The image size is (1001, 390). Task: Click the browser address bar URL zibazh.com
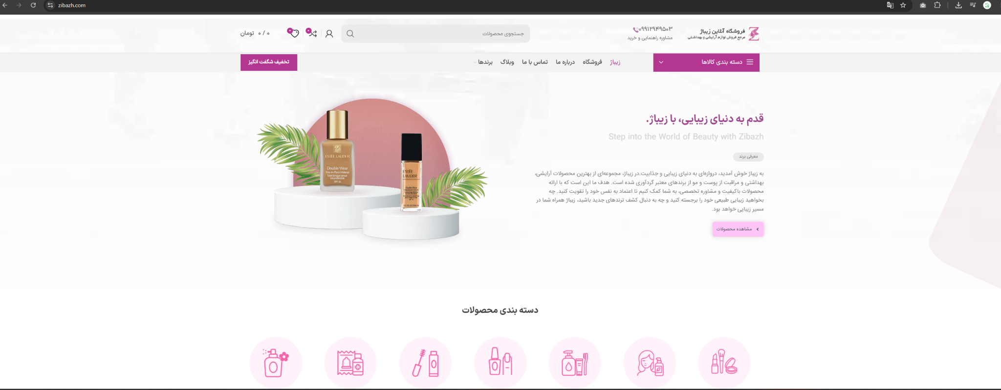coord(72,5)
